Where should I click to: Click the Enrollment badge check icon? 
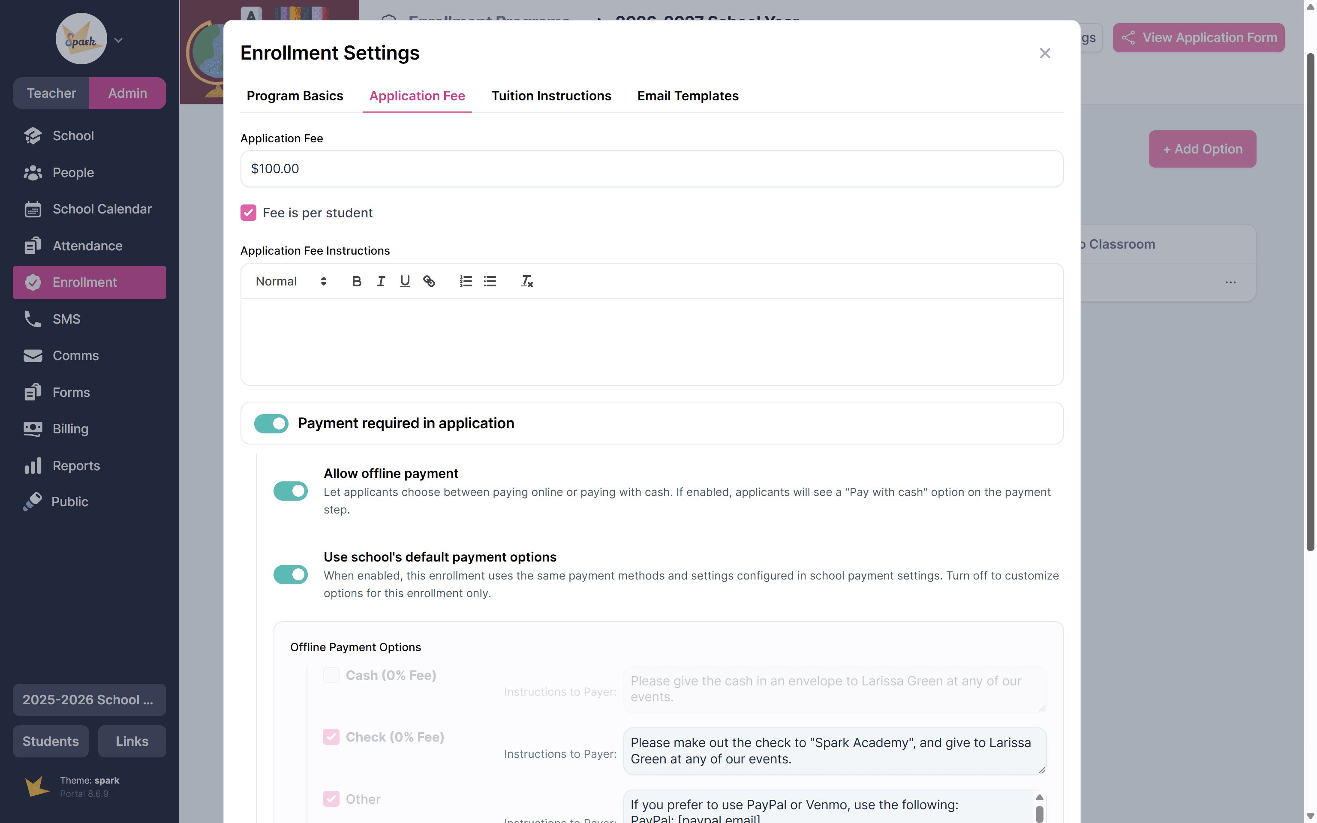point(33,282)
